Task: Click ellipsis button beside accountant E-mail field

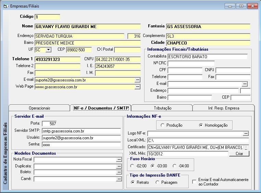Action: [245, 84]
